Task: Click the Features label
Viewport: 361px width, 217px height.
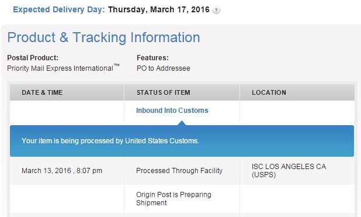Action: pos(152,58)
